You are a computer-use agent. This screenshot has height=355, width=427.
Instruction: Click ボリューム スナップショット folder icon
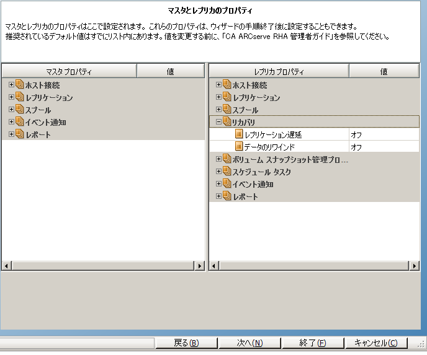[227, 159]
